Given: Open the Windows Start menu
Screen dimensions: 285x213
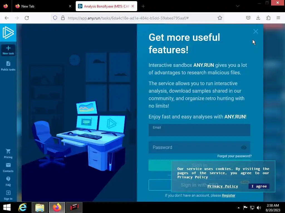Looking at the screenshot, I should [7, 207].
